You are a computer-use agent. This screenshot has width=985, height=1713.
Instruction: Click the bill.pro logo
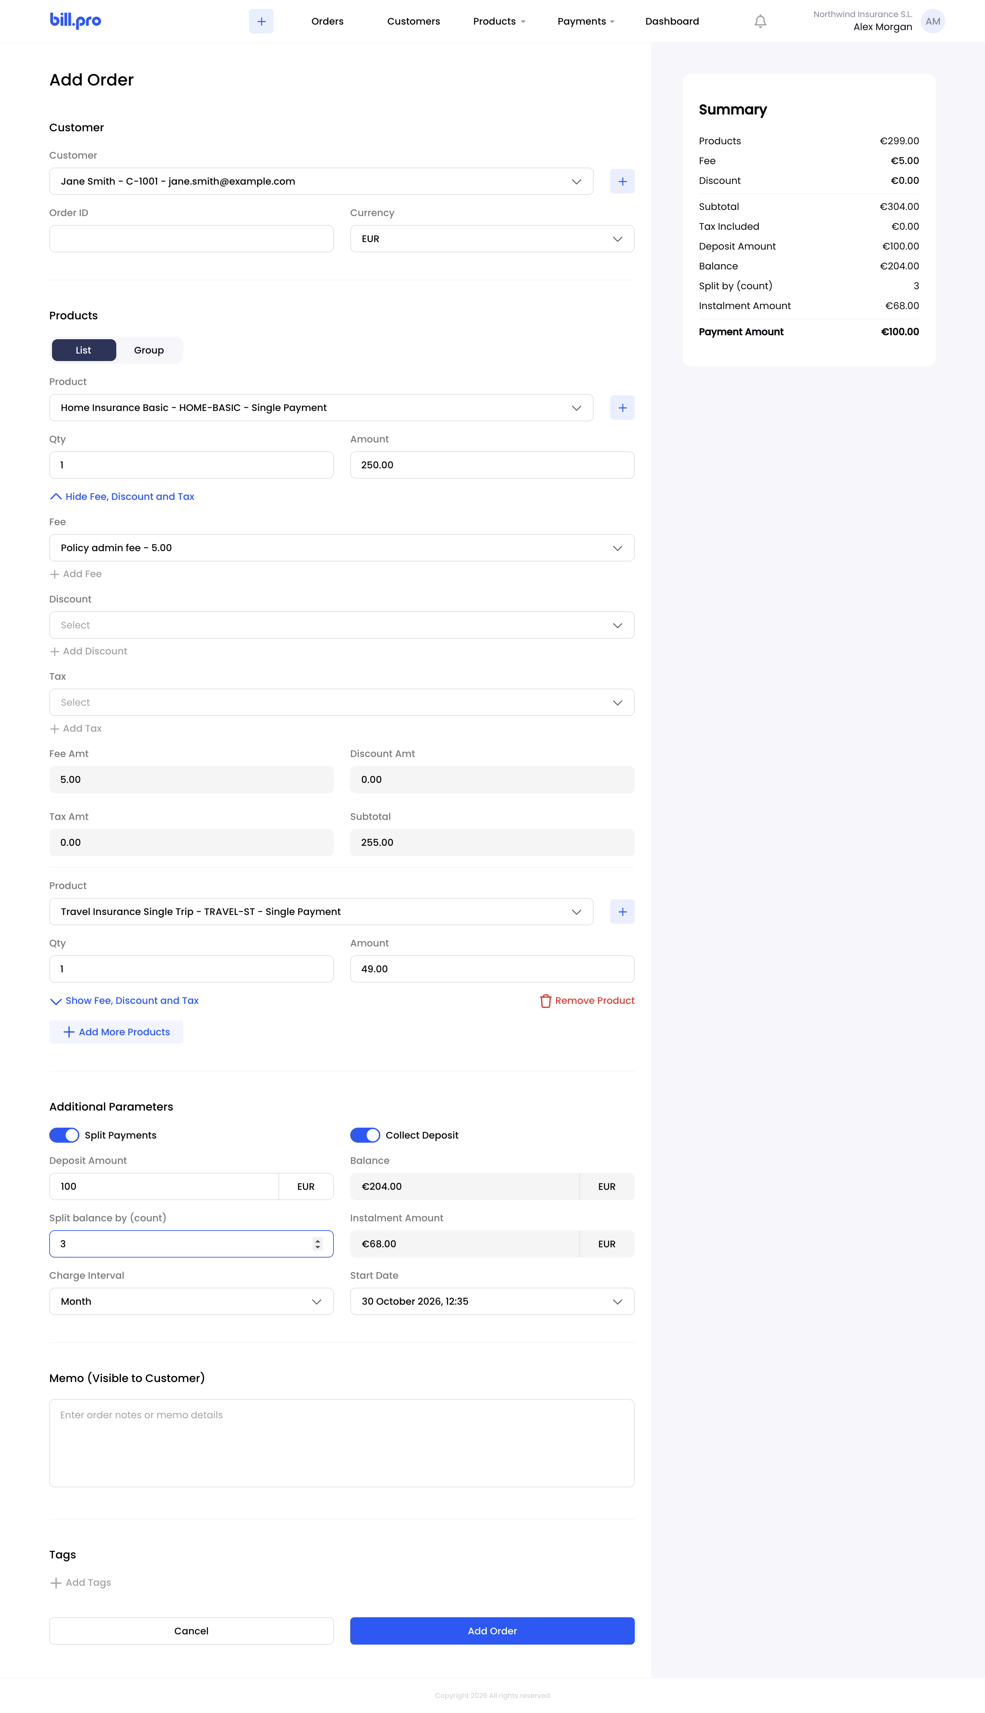point(75,21)
